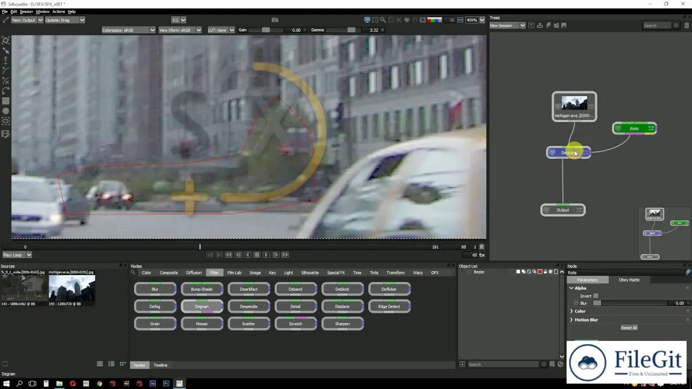Screen dimensions: 692x389
Task: Click the red color swatch on Bezier row
Action: pyautogui.click(x=540, y=272)
